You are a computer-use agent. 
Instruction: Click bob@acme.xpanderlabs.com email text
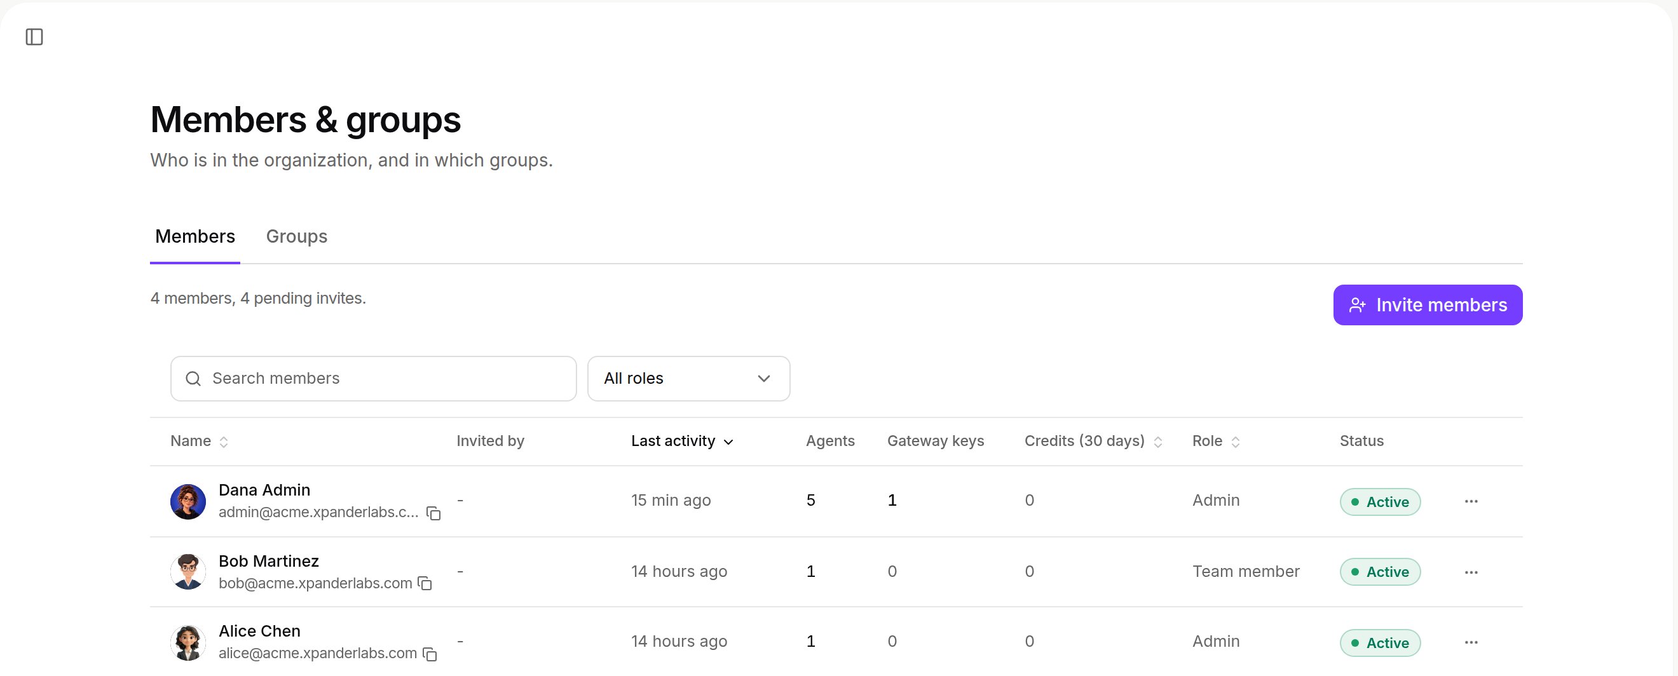tap(315, 583)
